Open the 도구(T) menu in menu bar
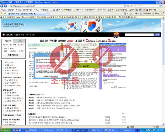165x133 pixels. pyautogui.click(x=36, y=10)
